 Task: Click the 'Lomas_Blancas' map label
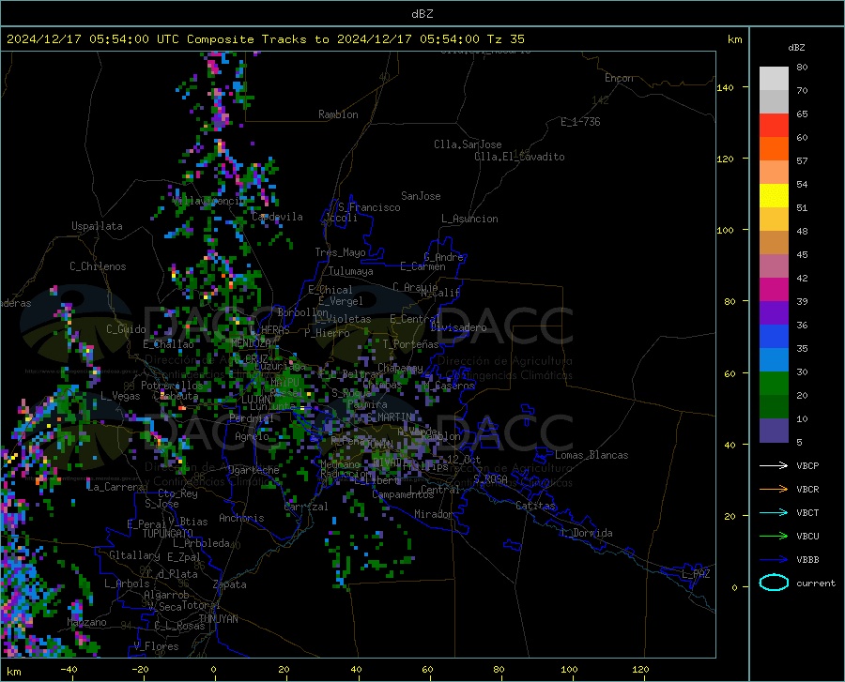591,455
